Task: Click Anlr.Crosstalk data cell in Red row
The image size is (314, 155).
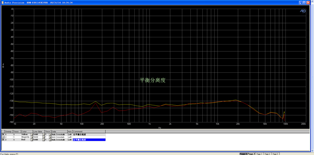Action: (x=59, y=139)
